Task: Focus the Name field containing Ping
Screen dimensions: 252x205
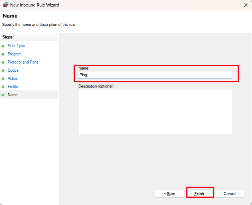Action: 155,75
